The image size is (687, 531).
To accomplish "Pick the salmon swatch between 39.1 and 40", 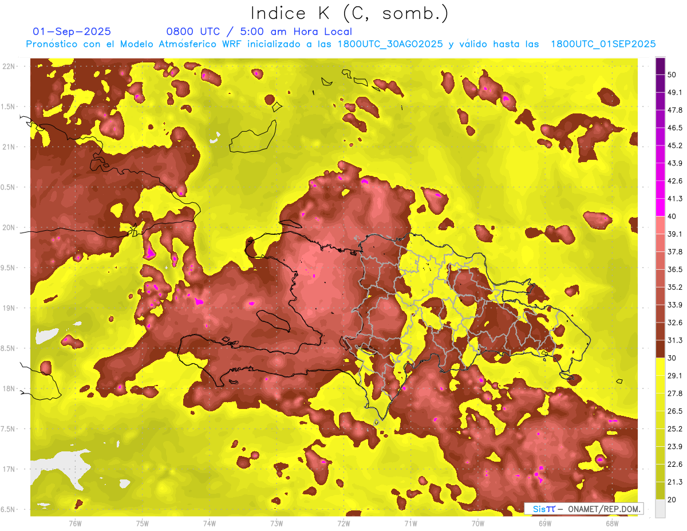I will 660,225.
